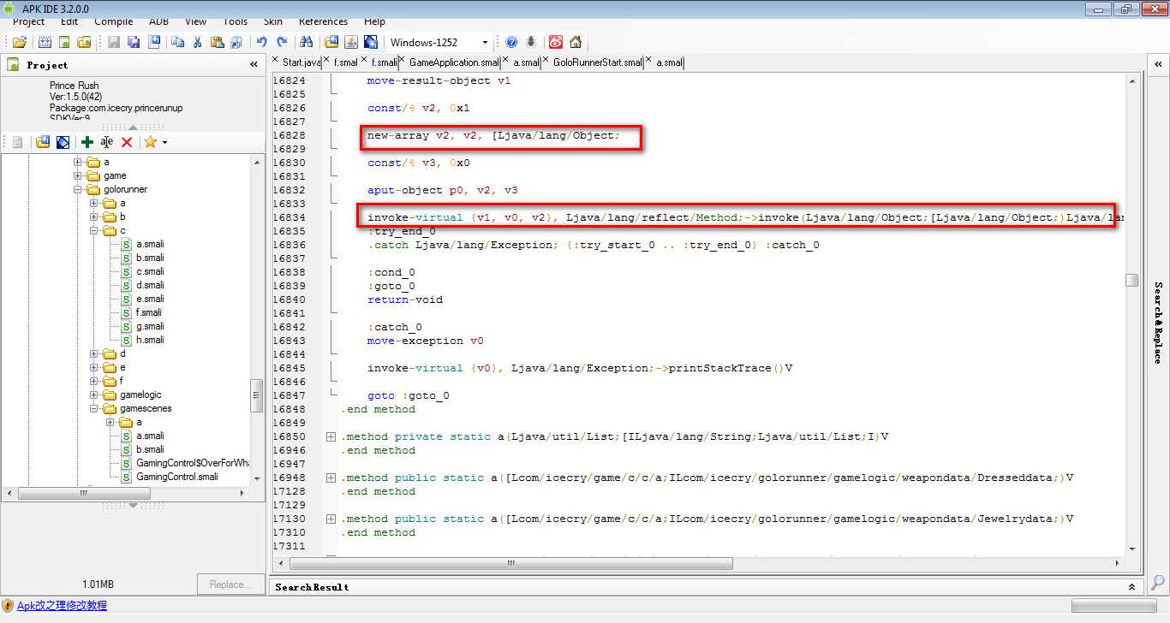Open Find with the binoculars icon
This screenshot has height=623, width=1170.
306,42
